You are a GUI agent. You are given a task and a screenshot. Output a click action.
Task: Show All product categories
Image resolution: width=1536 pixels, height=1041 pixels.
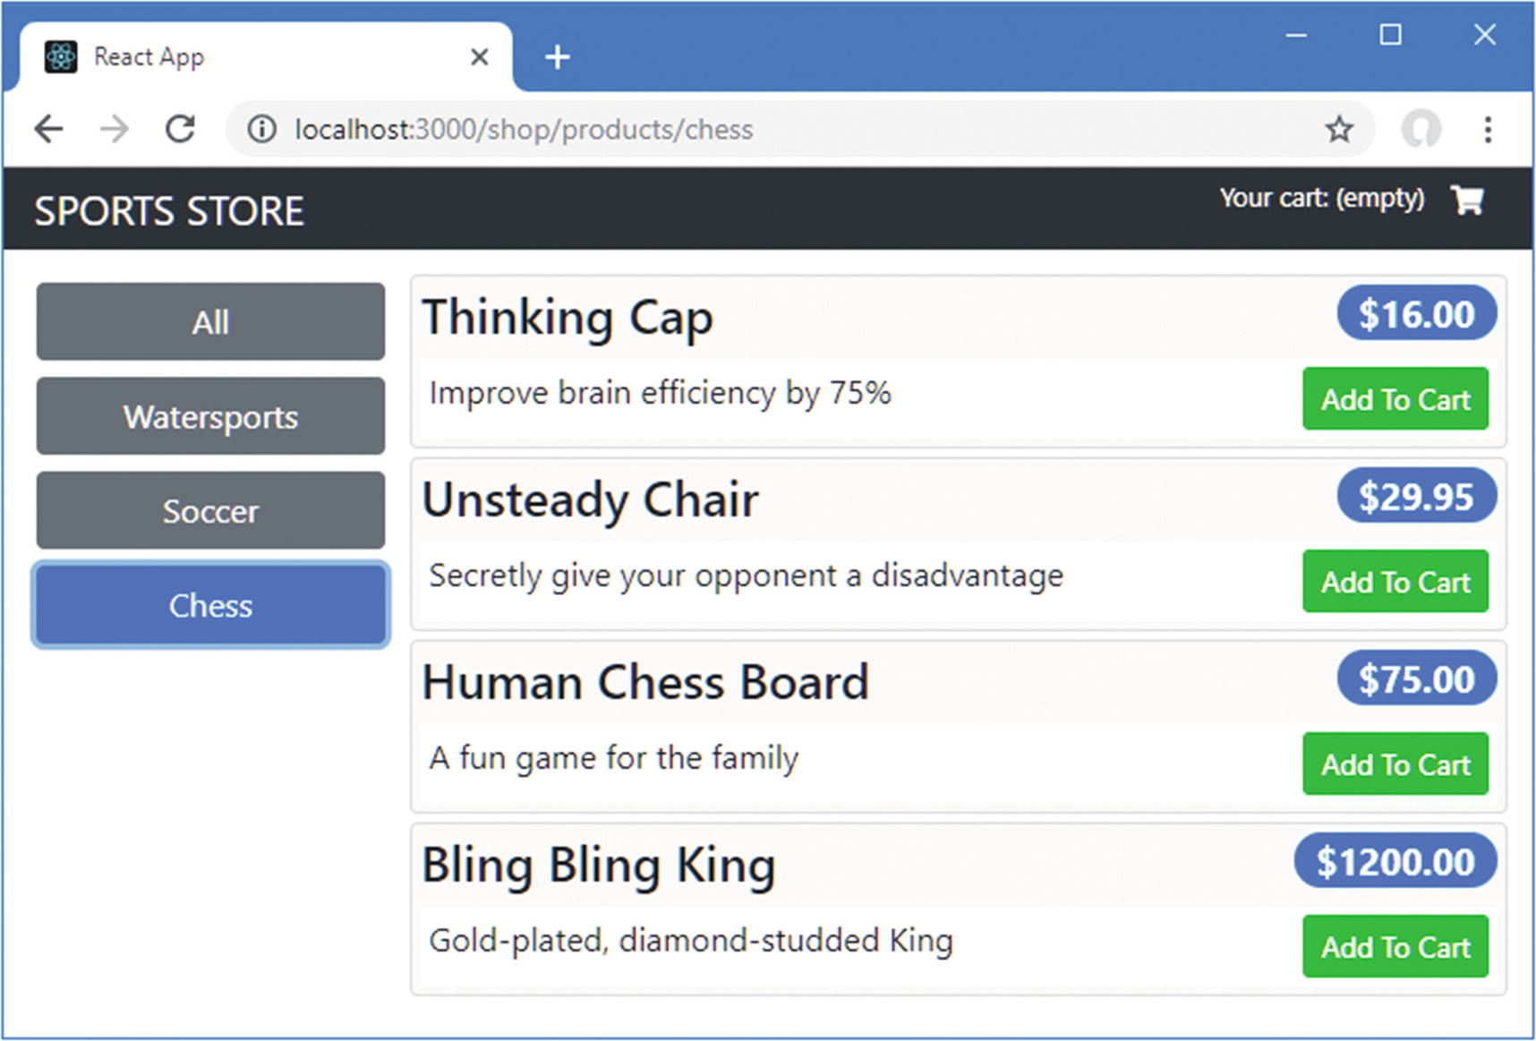pos(210,322)
